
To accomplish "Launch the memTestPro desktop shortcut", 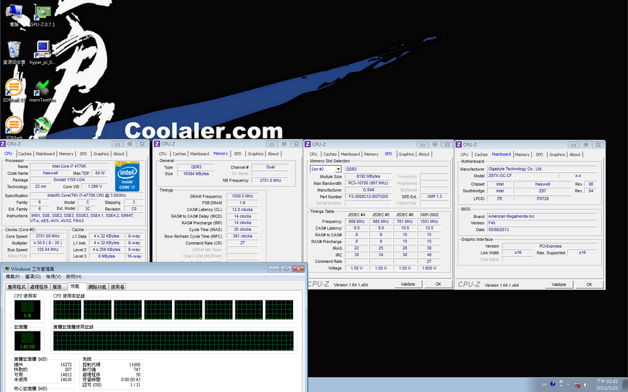I will [x=42, y=90].
